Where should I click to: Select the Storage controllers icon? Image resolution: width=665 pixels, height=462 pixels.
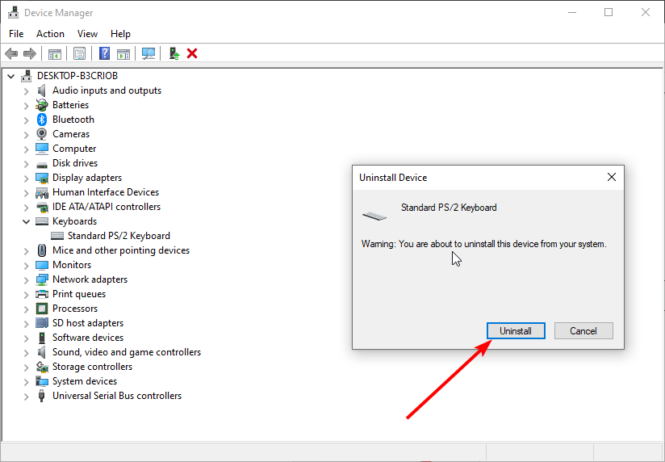(x=42, y=367)
